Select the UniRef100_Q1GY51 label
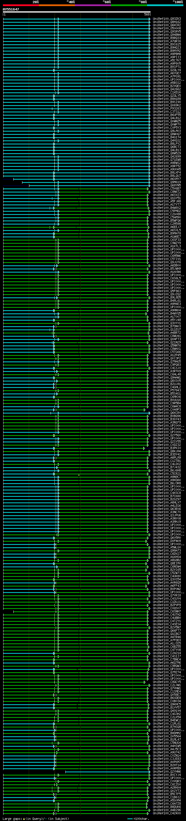This screenshot has width=186, height=821. tap(167, 198)
